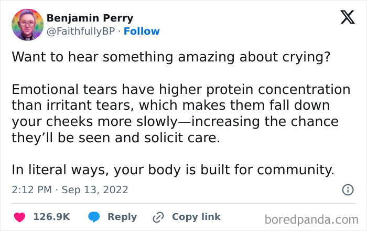Click the blue reply speech bubble icon
The image size is (367, 231).
click(94, 217)
